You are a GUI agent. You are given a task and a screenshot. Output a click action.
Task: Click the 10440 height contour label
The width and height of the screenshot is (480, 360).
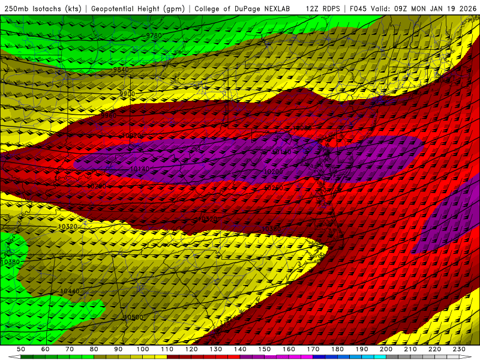pyautogui.click(x=70, y=291)
